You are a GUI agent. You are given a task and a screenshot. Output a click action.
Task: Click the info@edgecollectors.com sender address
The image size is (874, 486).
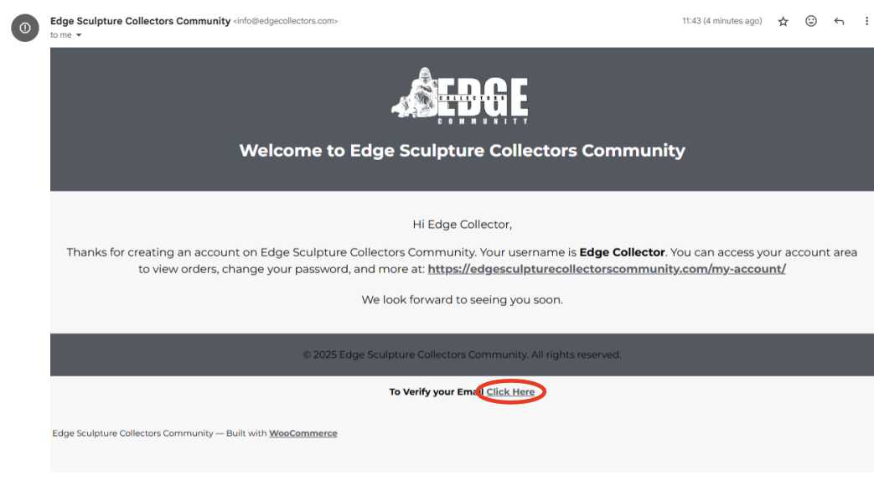point(286,22)
